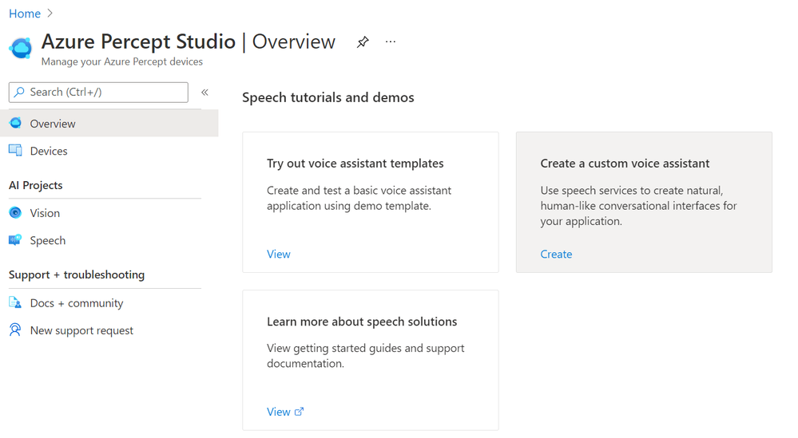Click 'Use speech services to create natural' description
Viewport: 798px width, 438px height.
pyautogui.click(x=638, y=206)
